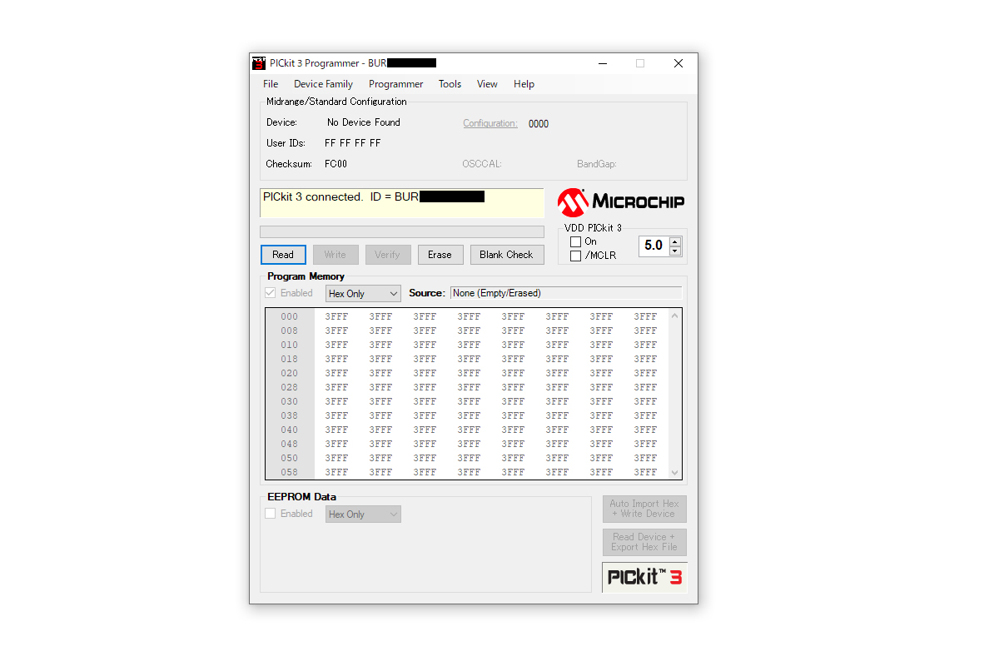Click the PICkit 3 logo image
Viewport: 999px width, 666px height.
pyautogui.click(x=644, y=577)
